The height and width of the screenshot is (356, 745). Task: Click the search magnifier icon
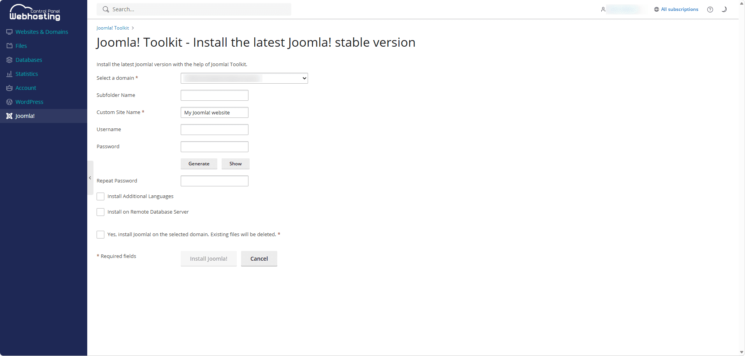pos(106,9)
